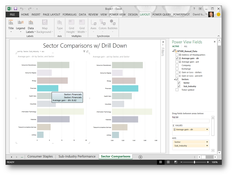The width and height of the screenshot is (233, 176).
Task: Click the zoom slider handle
Action: [x=195, y=162]
